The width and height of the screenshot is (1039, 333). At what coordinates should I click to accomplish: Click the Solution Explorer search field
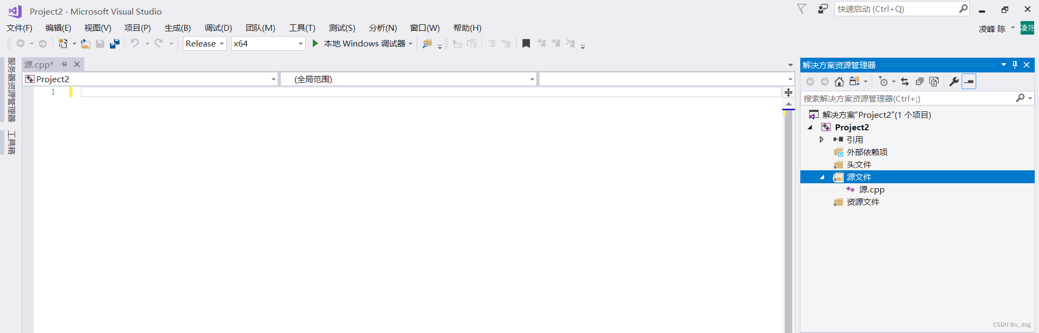[x=917, y=98]
